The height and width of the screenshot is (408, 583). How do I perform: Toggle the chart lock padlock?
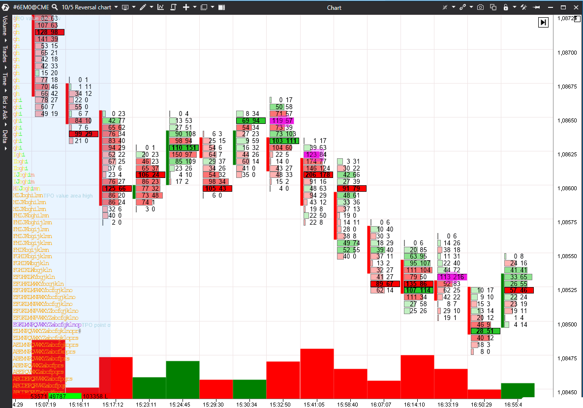coord(506,7)
